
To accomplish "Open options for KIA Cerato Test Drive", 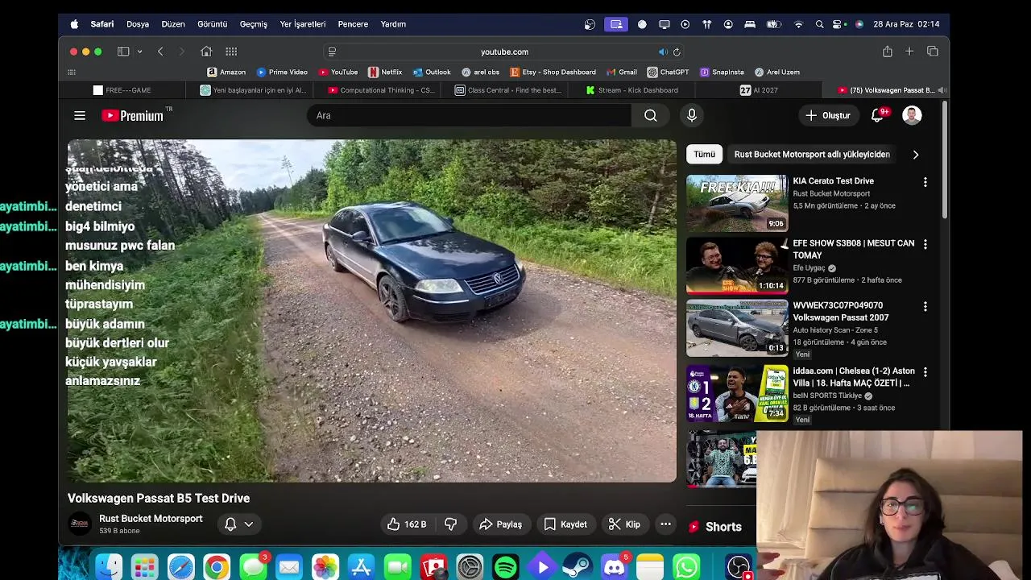I will coord(925,182).
